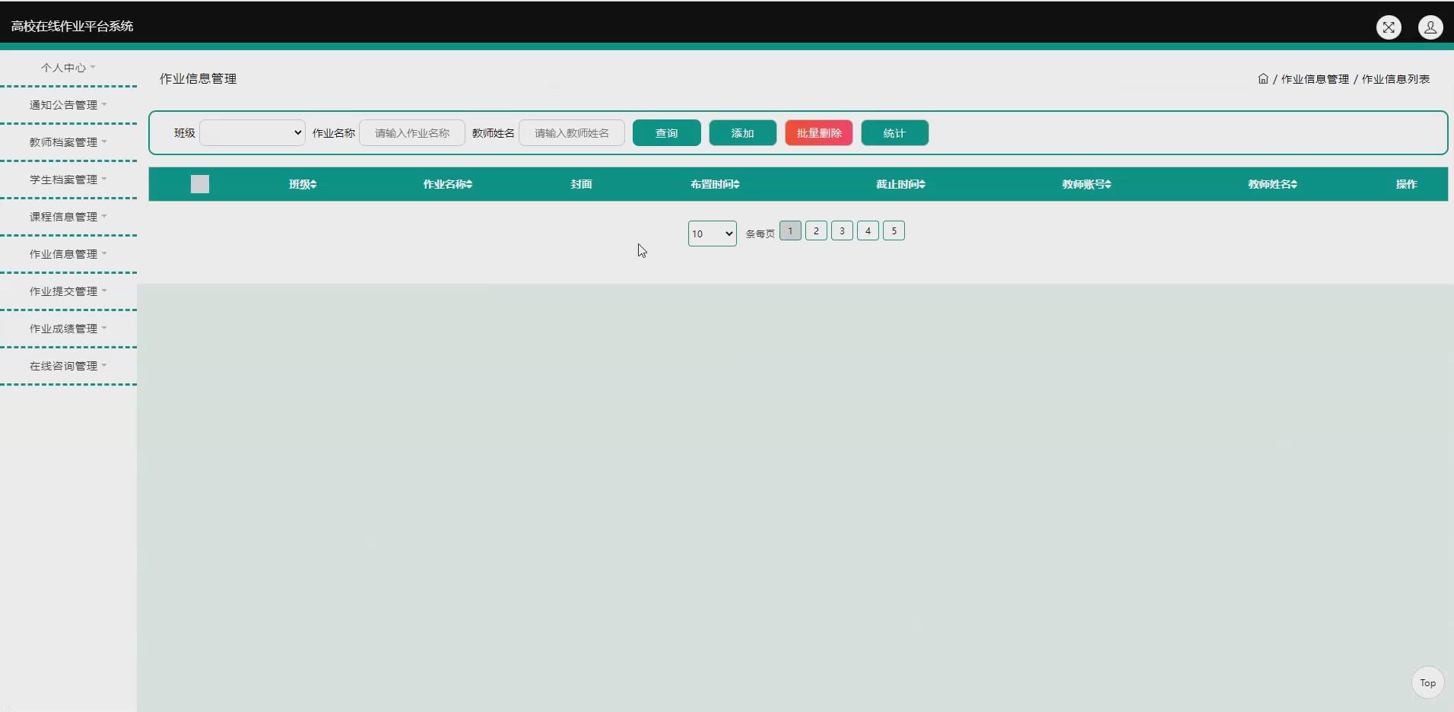Focus the 作业名称 input field
Screen dimensions: 1454x712
coord(412,133)
